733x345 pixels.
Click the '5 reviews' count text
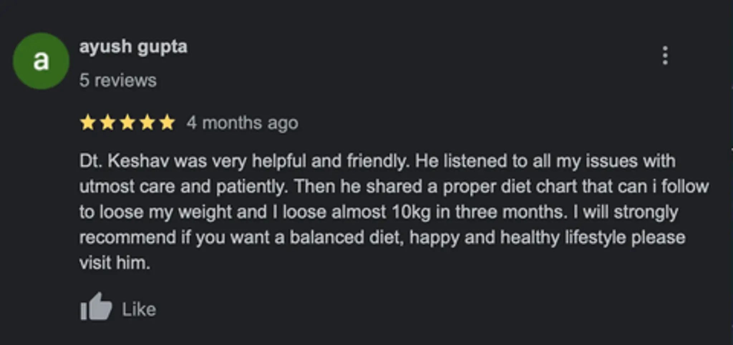[x=118, y=80]
